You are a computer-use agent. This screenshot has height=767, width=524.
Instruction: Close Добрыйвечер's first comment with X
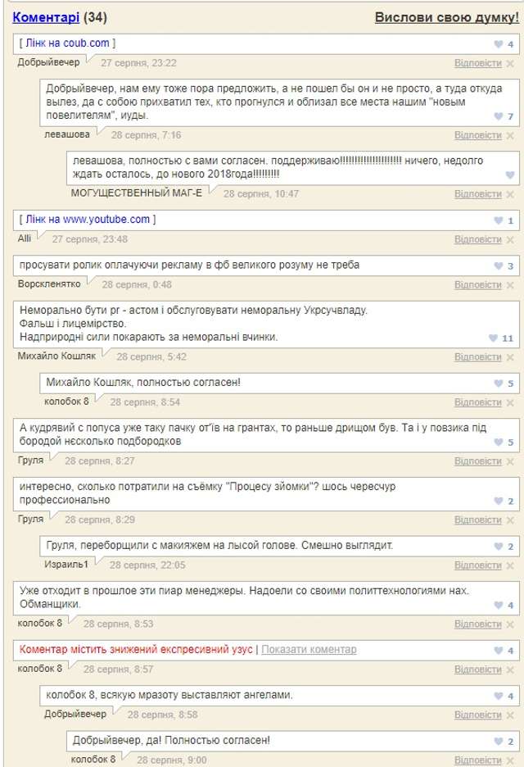510,63
